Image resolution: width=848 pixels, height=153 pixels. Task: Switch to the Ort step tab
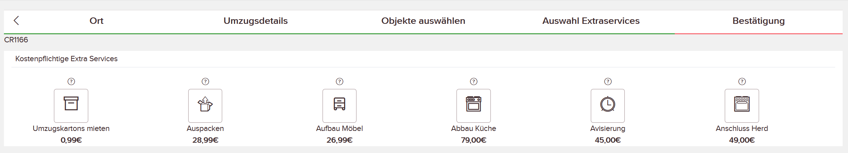coord(96,21)
